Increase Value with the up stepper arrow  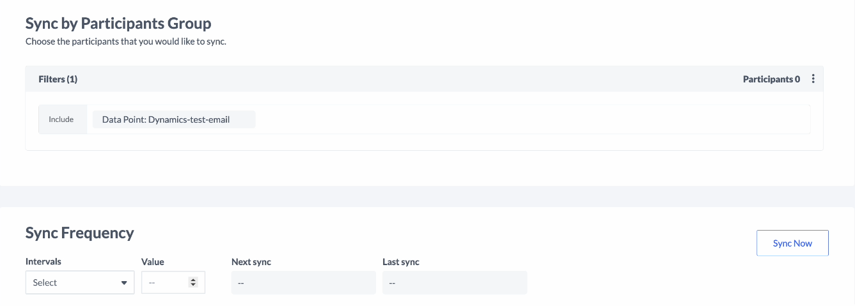pyautogui.click(x=194, y=280)
